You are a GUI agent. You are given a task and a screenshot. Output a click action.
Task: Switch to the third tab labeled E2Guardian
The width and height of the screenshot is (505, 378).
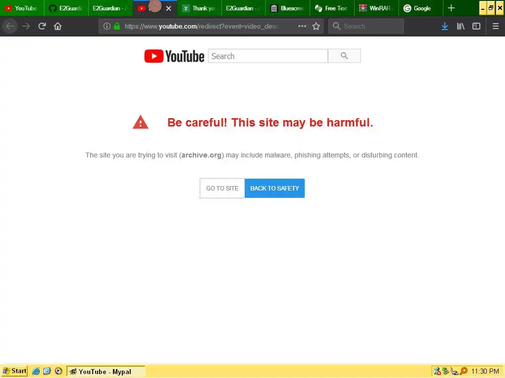click(x=110, y=8)
